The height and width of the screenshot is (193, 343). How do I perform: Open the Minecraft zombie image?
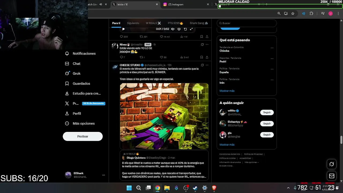tap(164, 116)
